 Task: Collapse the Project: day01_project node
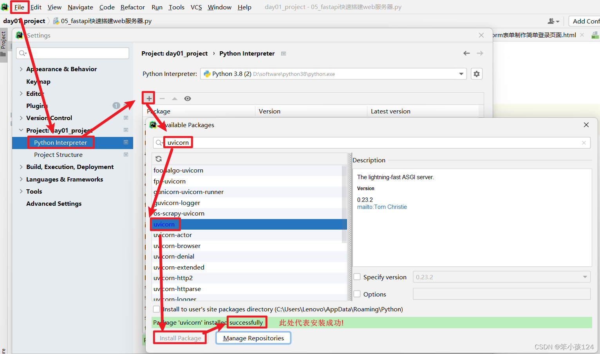click(x=21, y=130)
